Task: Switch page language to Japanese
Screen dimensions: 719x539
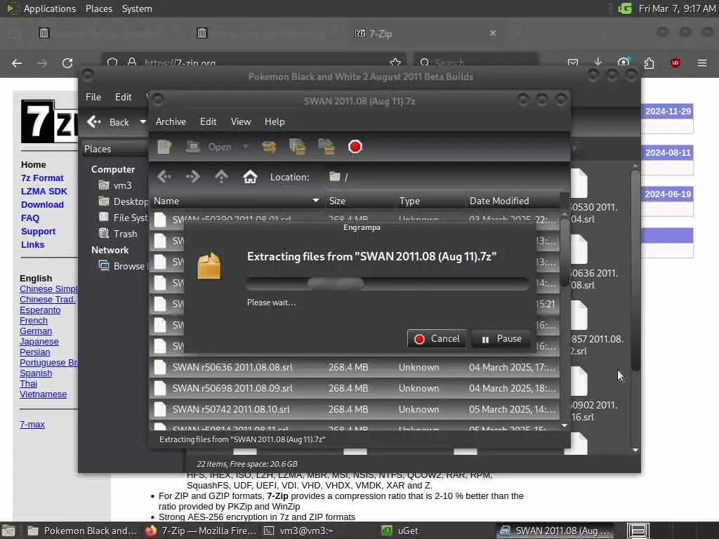Action: [x=39, y=342]
